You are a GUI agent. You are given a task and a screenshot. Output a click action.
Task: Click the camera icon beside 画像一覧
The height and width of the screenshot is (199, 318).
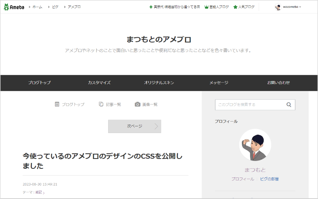[x=138, y=104]
